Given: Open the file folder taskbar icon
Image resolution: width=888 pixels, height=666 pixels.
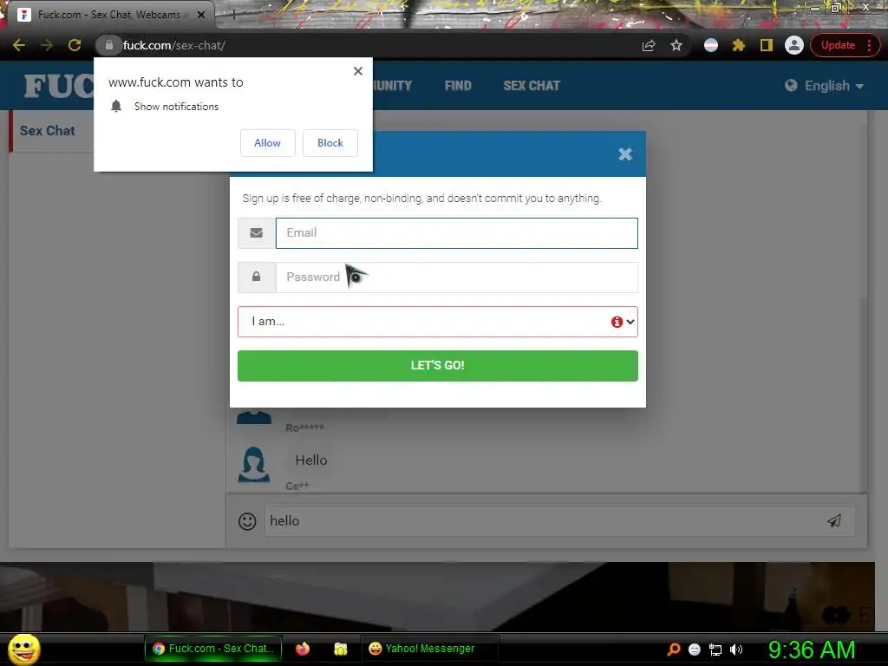Looking at the screenshot, I should 340,649.
